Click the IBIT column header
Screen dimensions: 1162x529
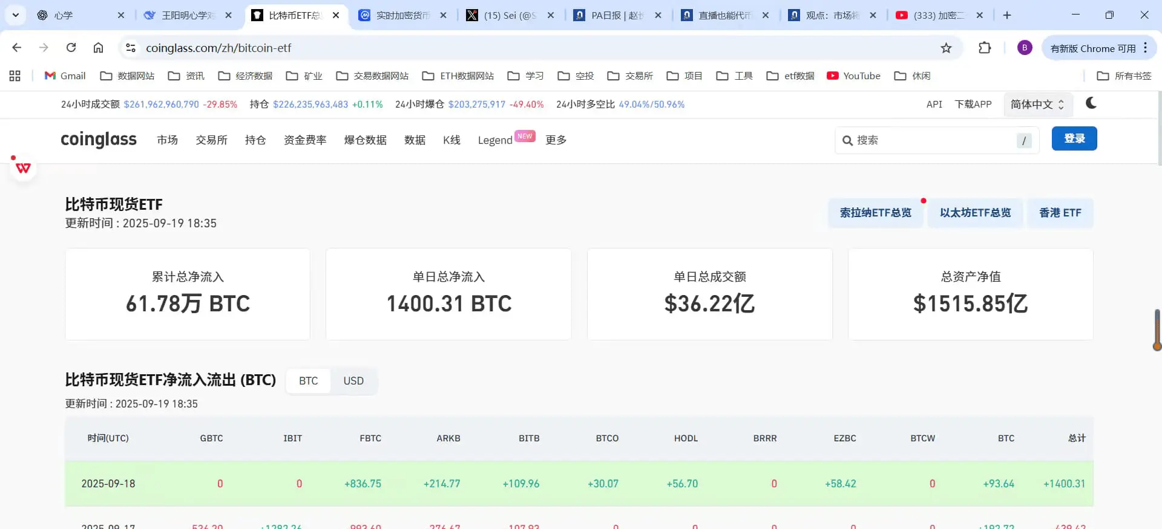click(293, 438)
